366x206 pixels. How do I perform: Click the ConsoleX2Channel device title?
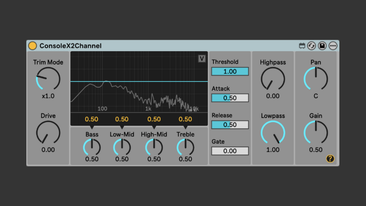[71, 46]
